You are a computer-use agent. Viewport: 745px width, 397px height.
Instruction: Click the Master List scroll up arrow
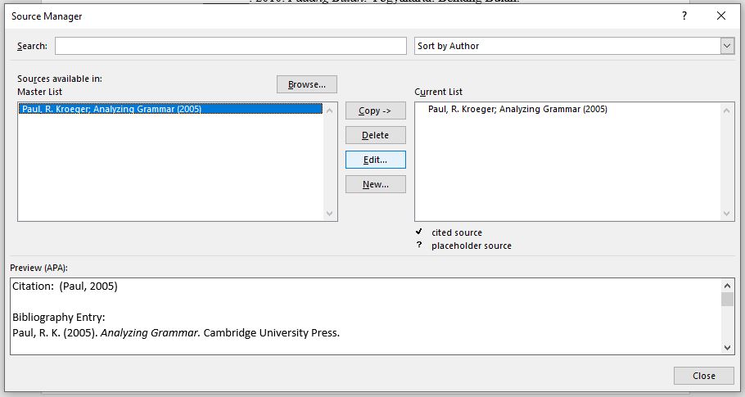330,110
